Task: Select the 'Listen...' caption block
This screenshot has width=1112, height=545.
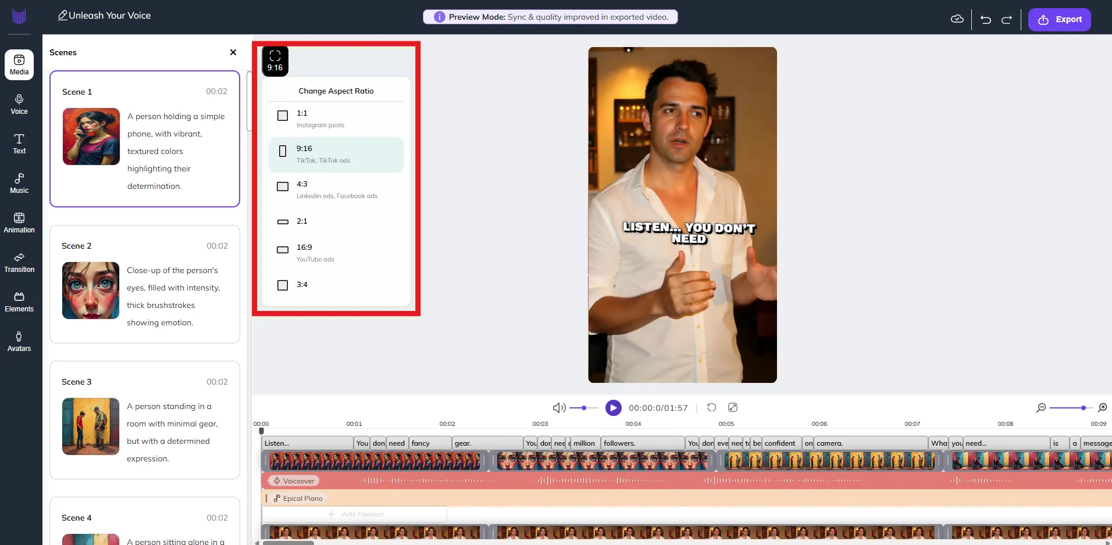Action: coord(308,443)
